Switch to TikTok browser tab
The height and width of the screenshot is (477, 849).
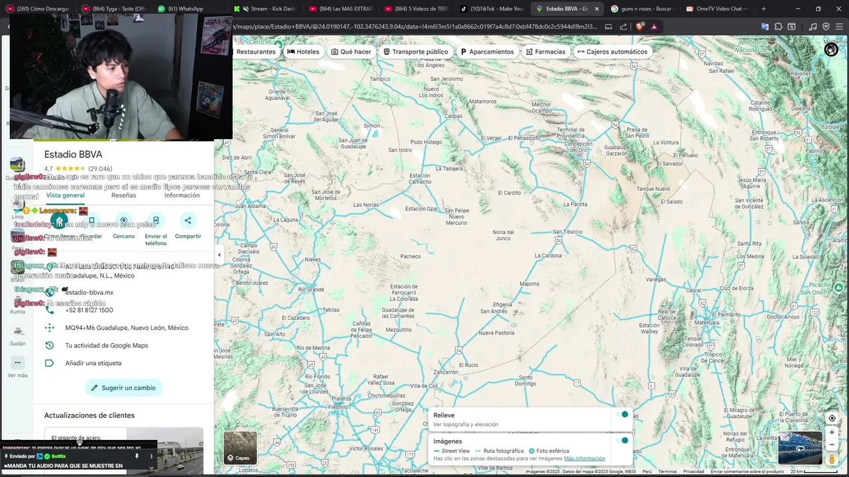point(491,9)
